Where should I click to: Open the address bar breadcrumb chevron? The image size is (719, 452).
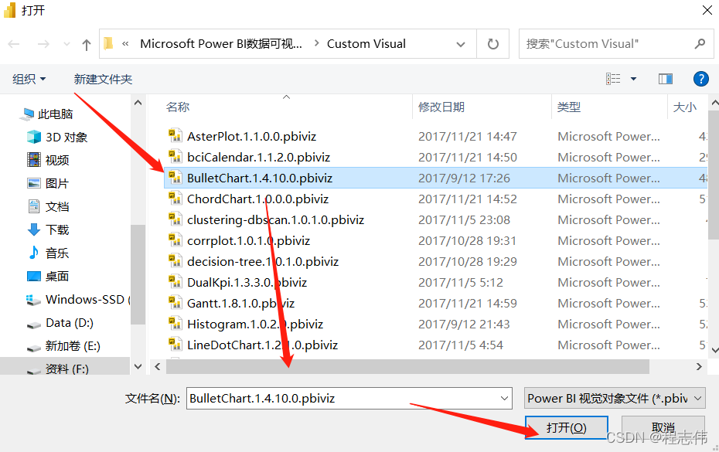(461, 43)
